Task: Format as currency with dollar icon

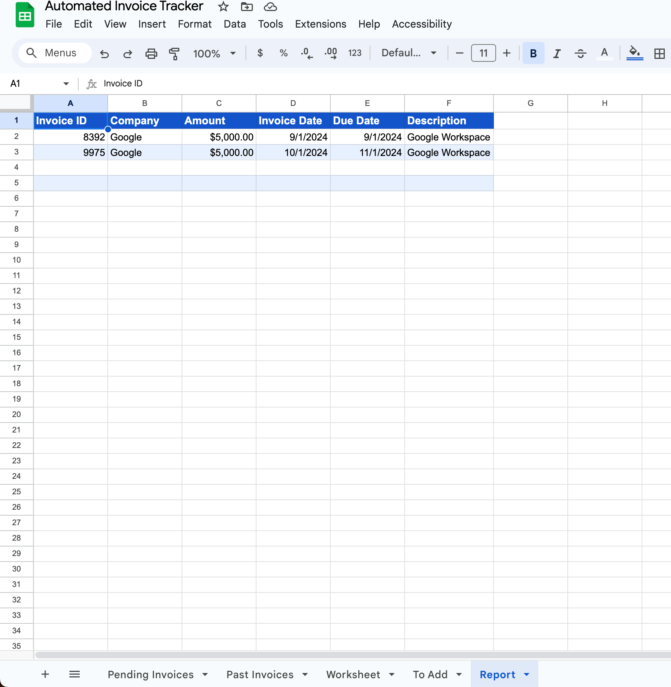Action: (x=260, y=53)
